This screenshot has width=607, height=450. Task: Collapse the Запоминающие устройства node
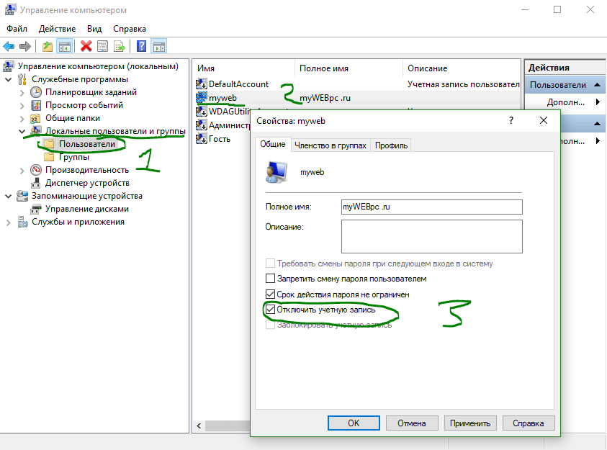pyautogui.click(x=9, y=196)
